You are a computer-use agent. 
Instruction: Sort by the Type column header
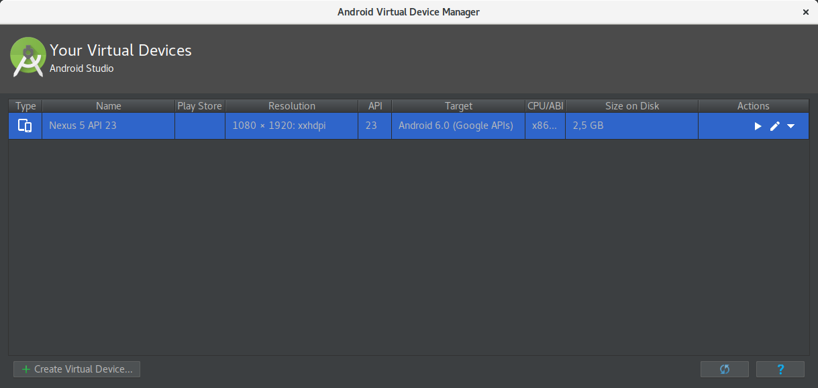[25, 106]
